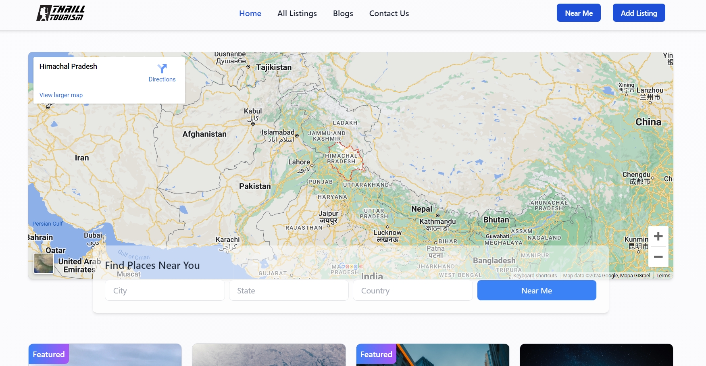The width and height of the screenshot is (706, 366).
Task: Click the Tajikistan country label
Action: click(274, 67)
